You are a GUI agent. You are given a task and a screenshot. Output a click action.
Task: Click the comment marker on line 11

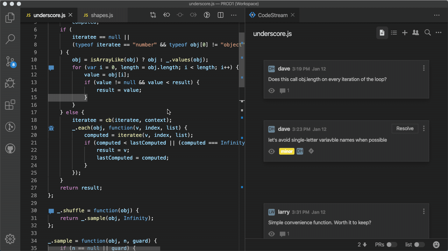pyautogui.click(x=51, y=68)
